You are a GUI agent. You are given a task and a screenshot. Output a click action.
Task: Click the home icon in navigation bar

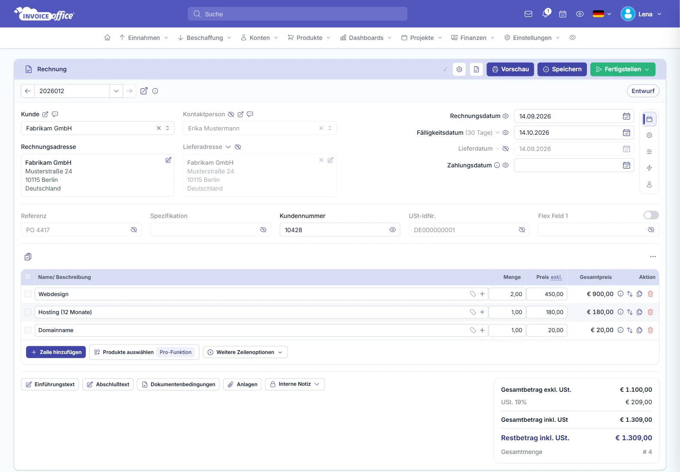coord(107,38)
